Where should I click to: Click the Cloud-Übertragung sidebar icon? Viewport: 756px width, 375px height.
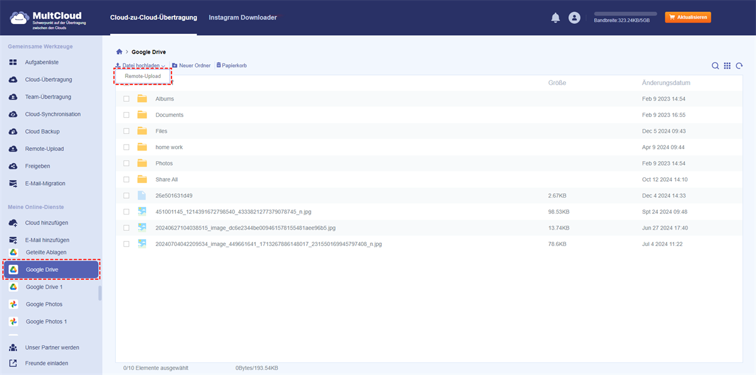(x=13, y=80)
